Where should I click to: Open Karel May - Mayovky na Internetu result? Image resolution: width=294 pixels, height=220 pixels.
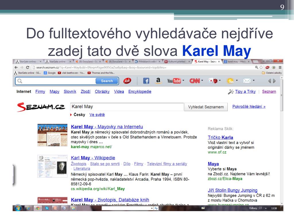pyautogui.click(x=107, y=127)
